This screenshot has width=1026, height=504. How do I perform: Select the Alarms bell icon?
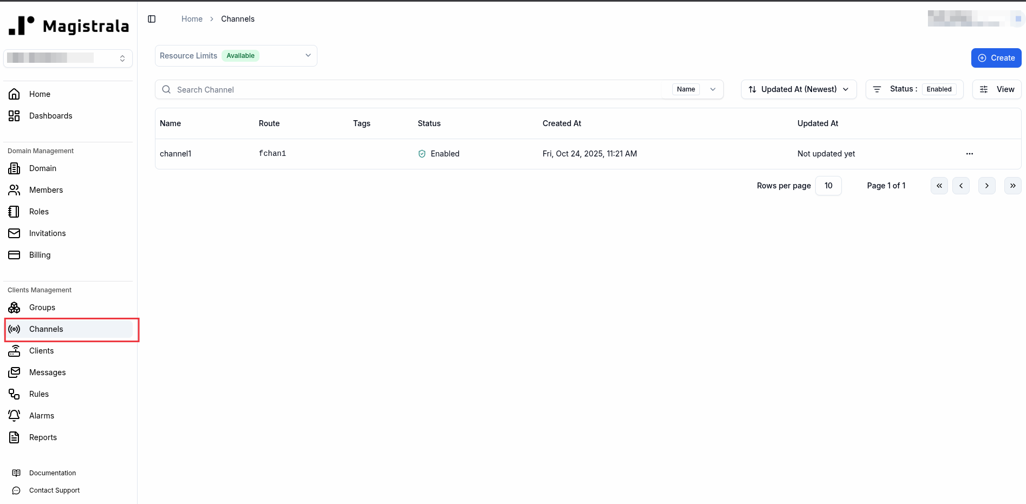14,415
